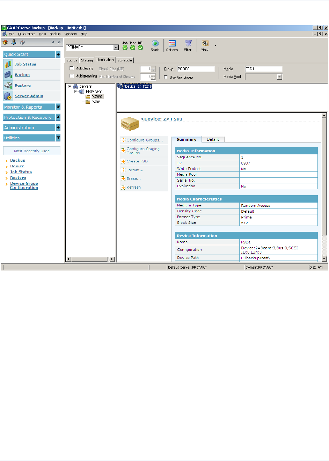Screen dimensions: 329x461
Task: Open the Options toolbar button
Action: click(x=172, y=43)
